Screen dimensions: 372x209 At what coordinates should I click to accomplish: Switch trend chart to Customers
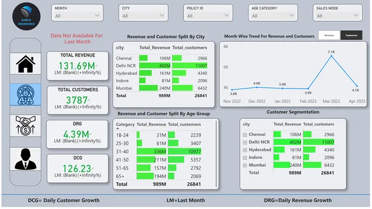pyautogui.click(x=351, y=35)
